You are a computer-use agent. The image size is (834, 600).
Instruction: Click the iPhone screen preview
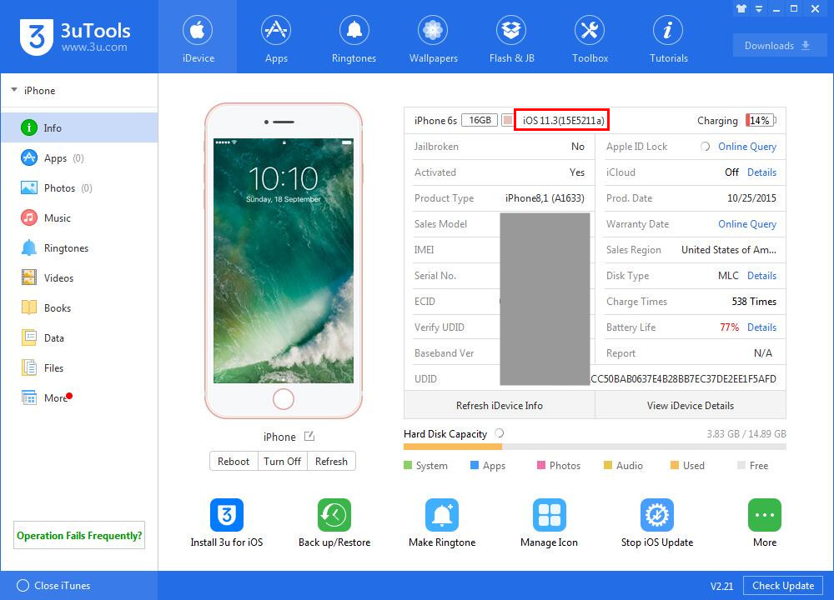284,260
